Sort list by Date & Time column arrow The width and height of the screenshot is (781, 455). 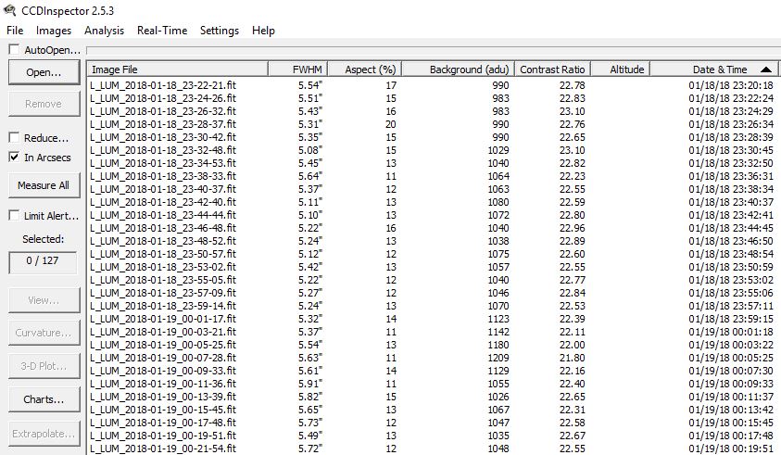point(766,70)
